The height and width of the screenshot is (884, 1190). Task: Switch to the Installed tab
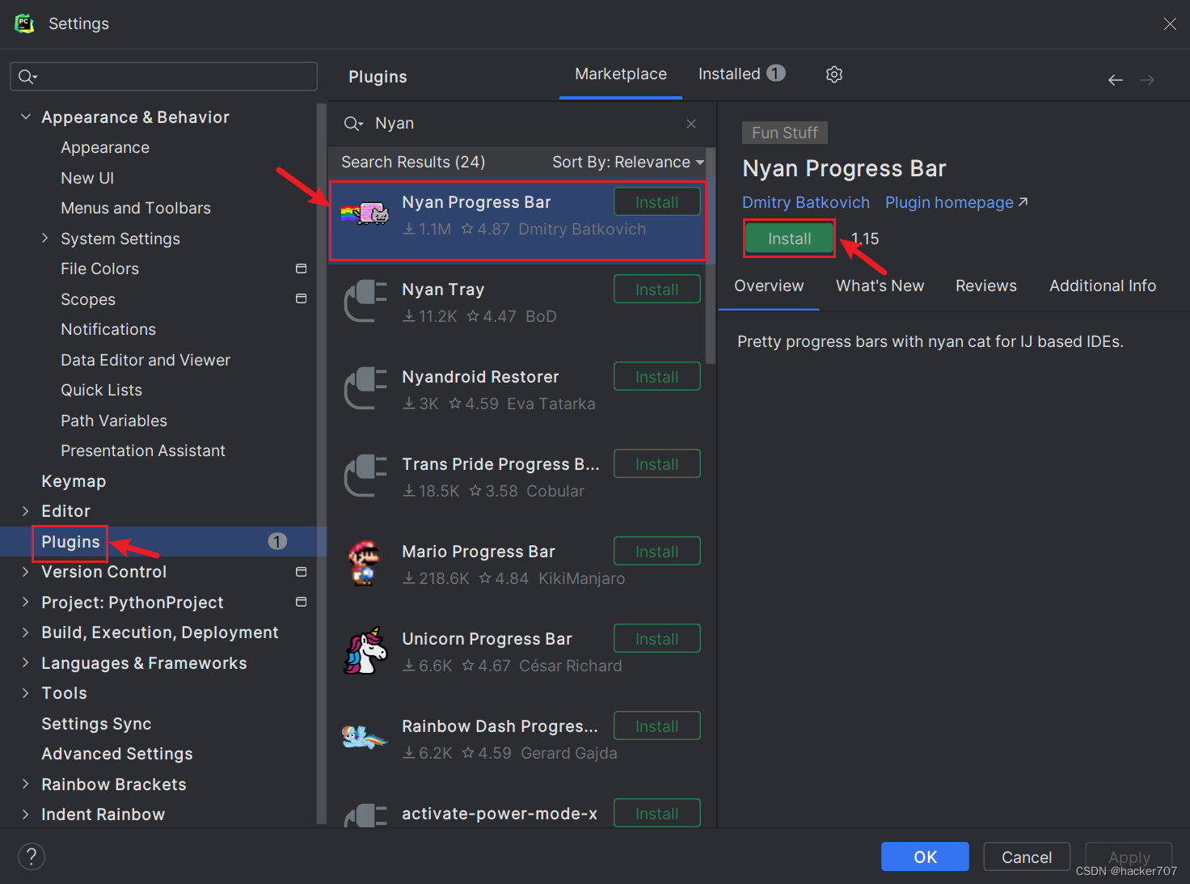point(741,74)
